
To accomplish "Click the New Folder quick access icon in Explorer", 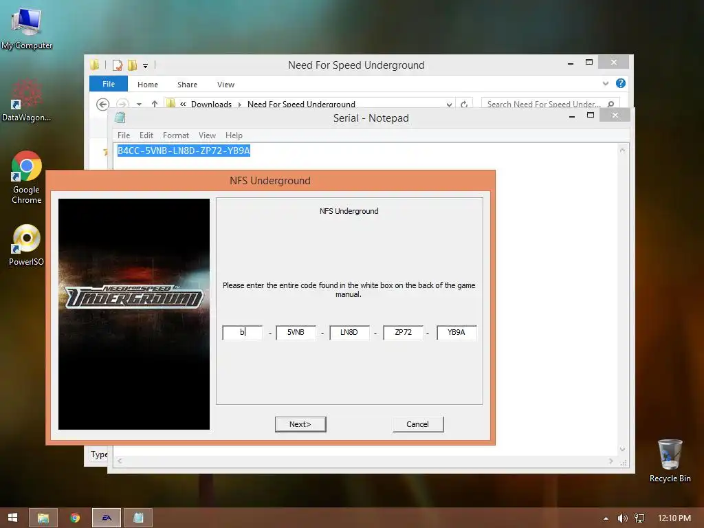I will 132,65.
